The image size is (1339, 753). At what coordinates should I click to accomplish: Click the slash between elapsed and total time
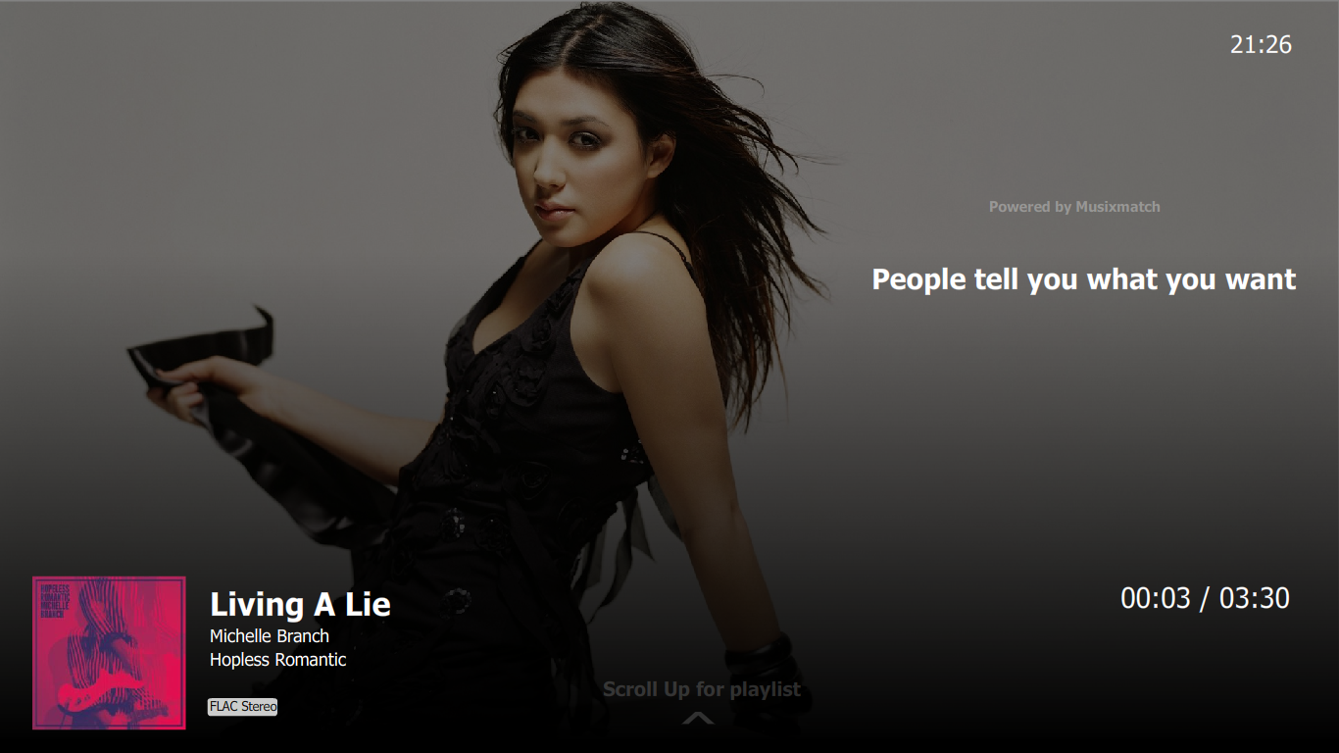(x=1206, y=598)
